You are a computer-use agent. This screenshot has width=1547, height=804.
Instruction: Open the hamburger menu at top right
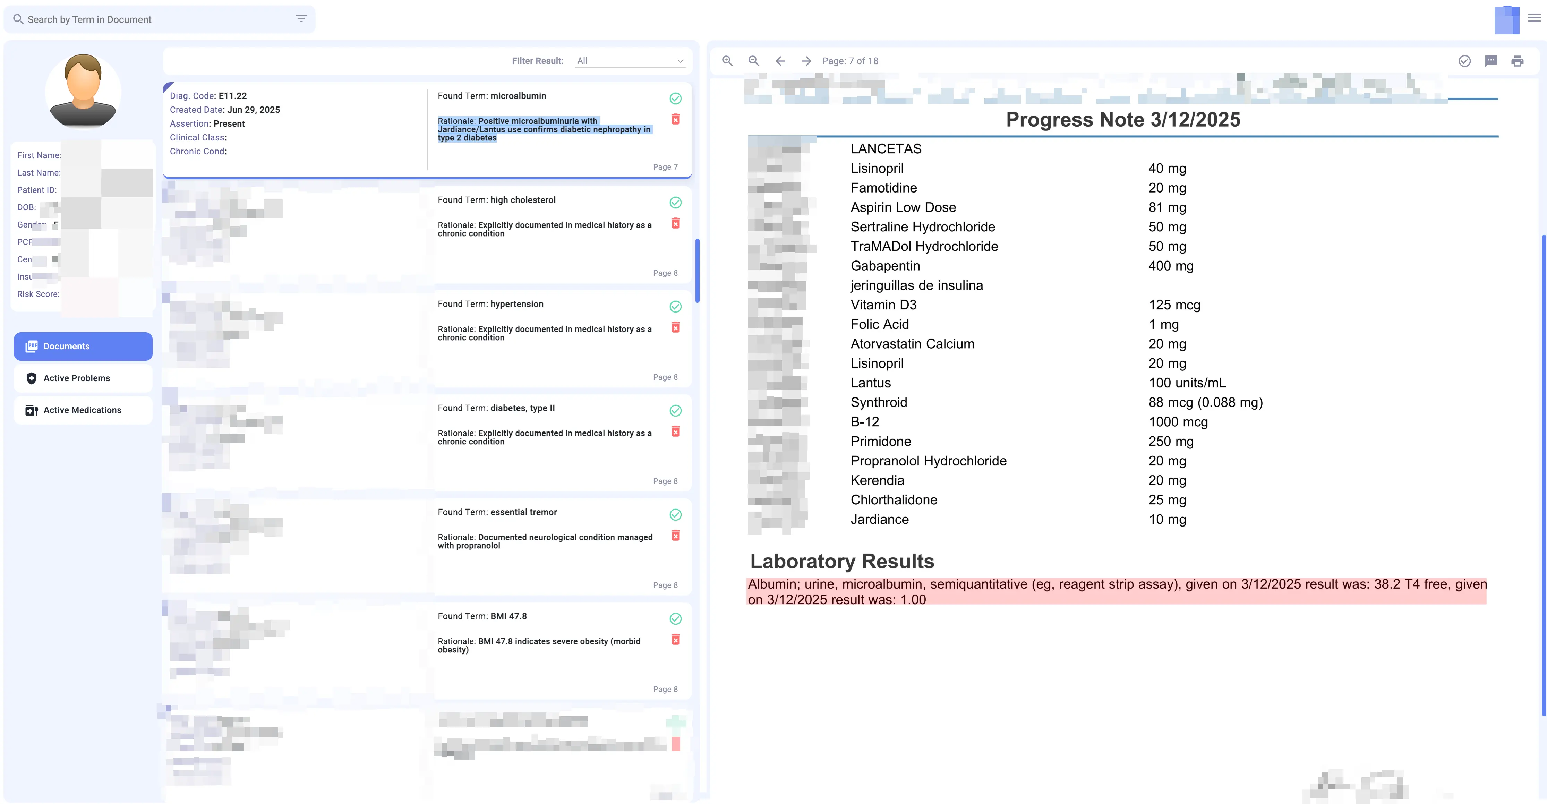pyautogui.click(x=1532, y=19)
